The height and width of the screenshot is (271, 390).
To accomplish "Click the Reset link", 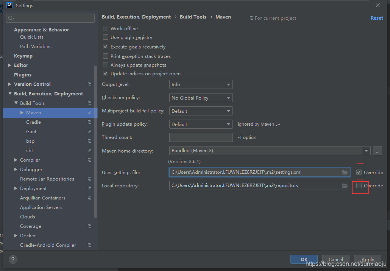I will pos(377,18).
